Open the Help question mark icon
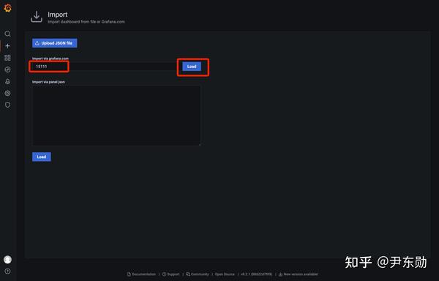The image size is (439, 281). tap(7, 271)
